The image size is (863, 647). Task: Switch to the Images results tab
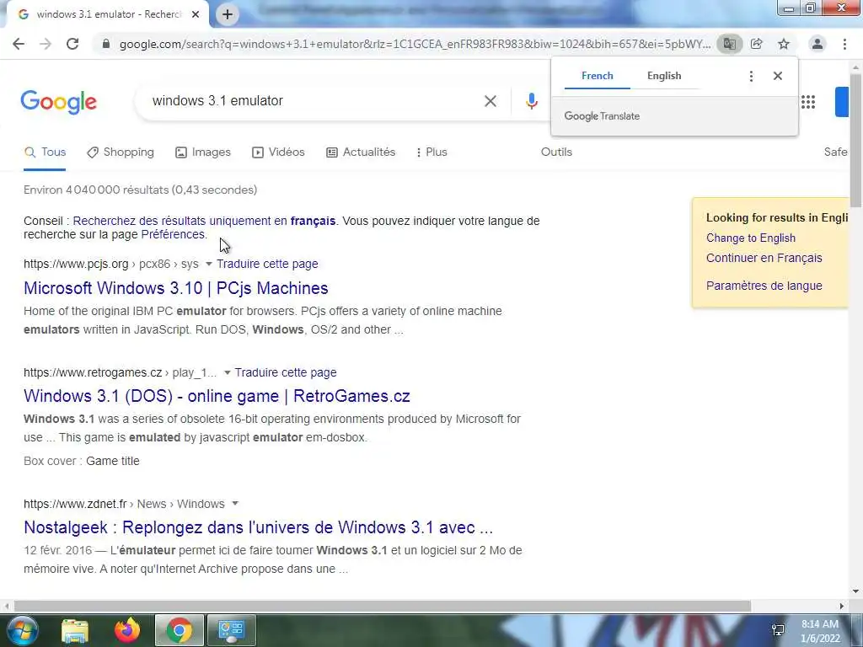[203, 152]
